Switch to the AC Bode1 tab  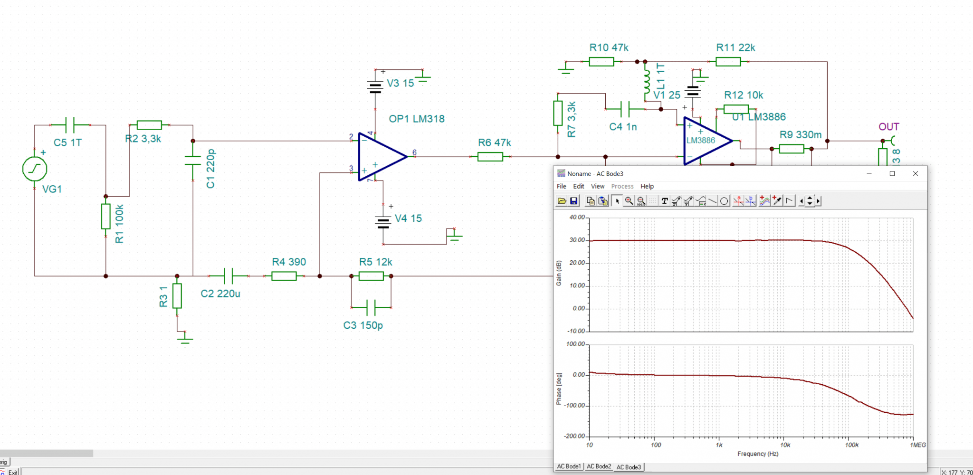coord(569,466)
